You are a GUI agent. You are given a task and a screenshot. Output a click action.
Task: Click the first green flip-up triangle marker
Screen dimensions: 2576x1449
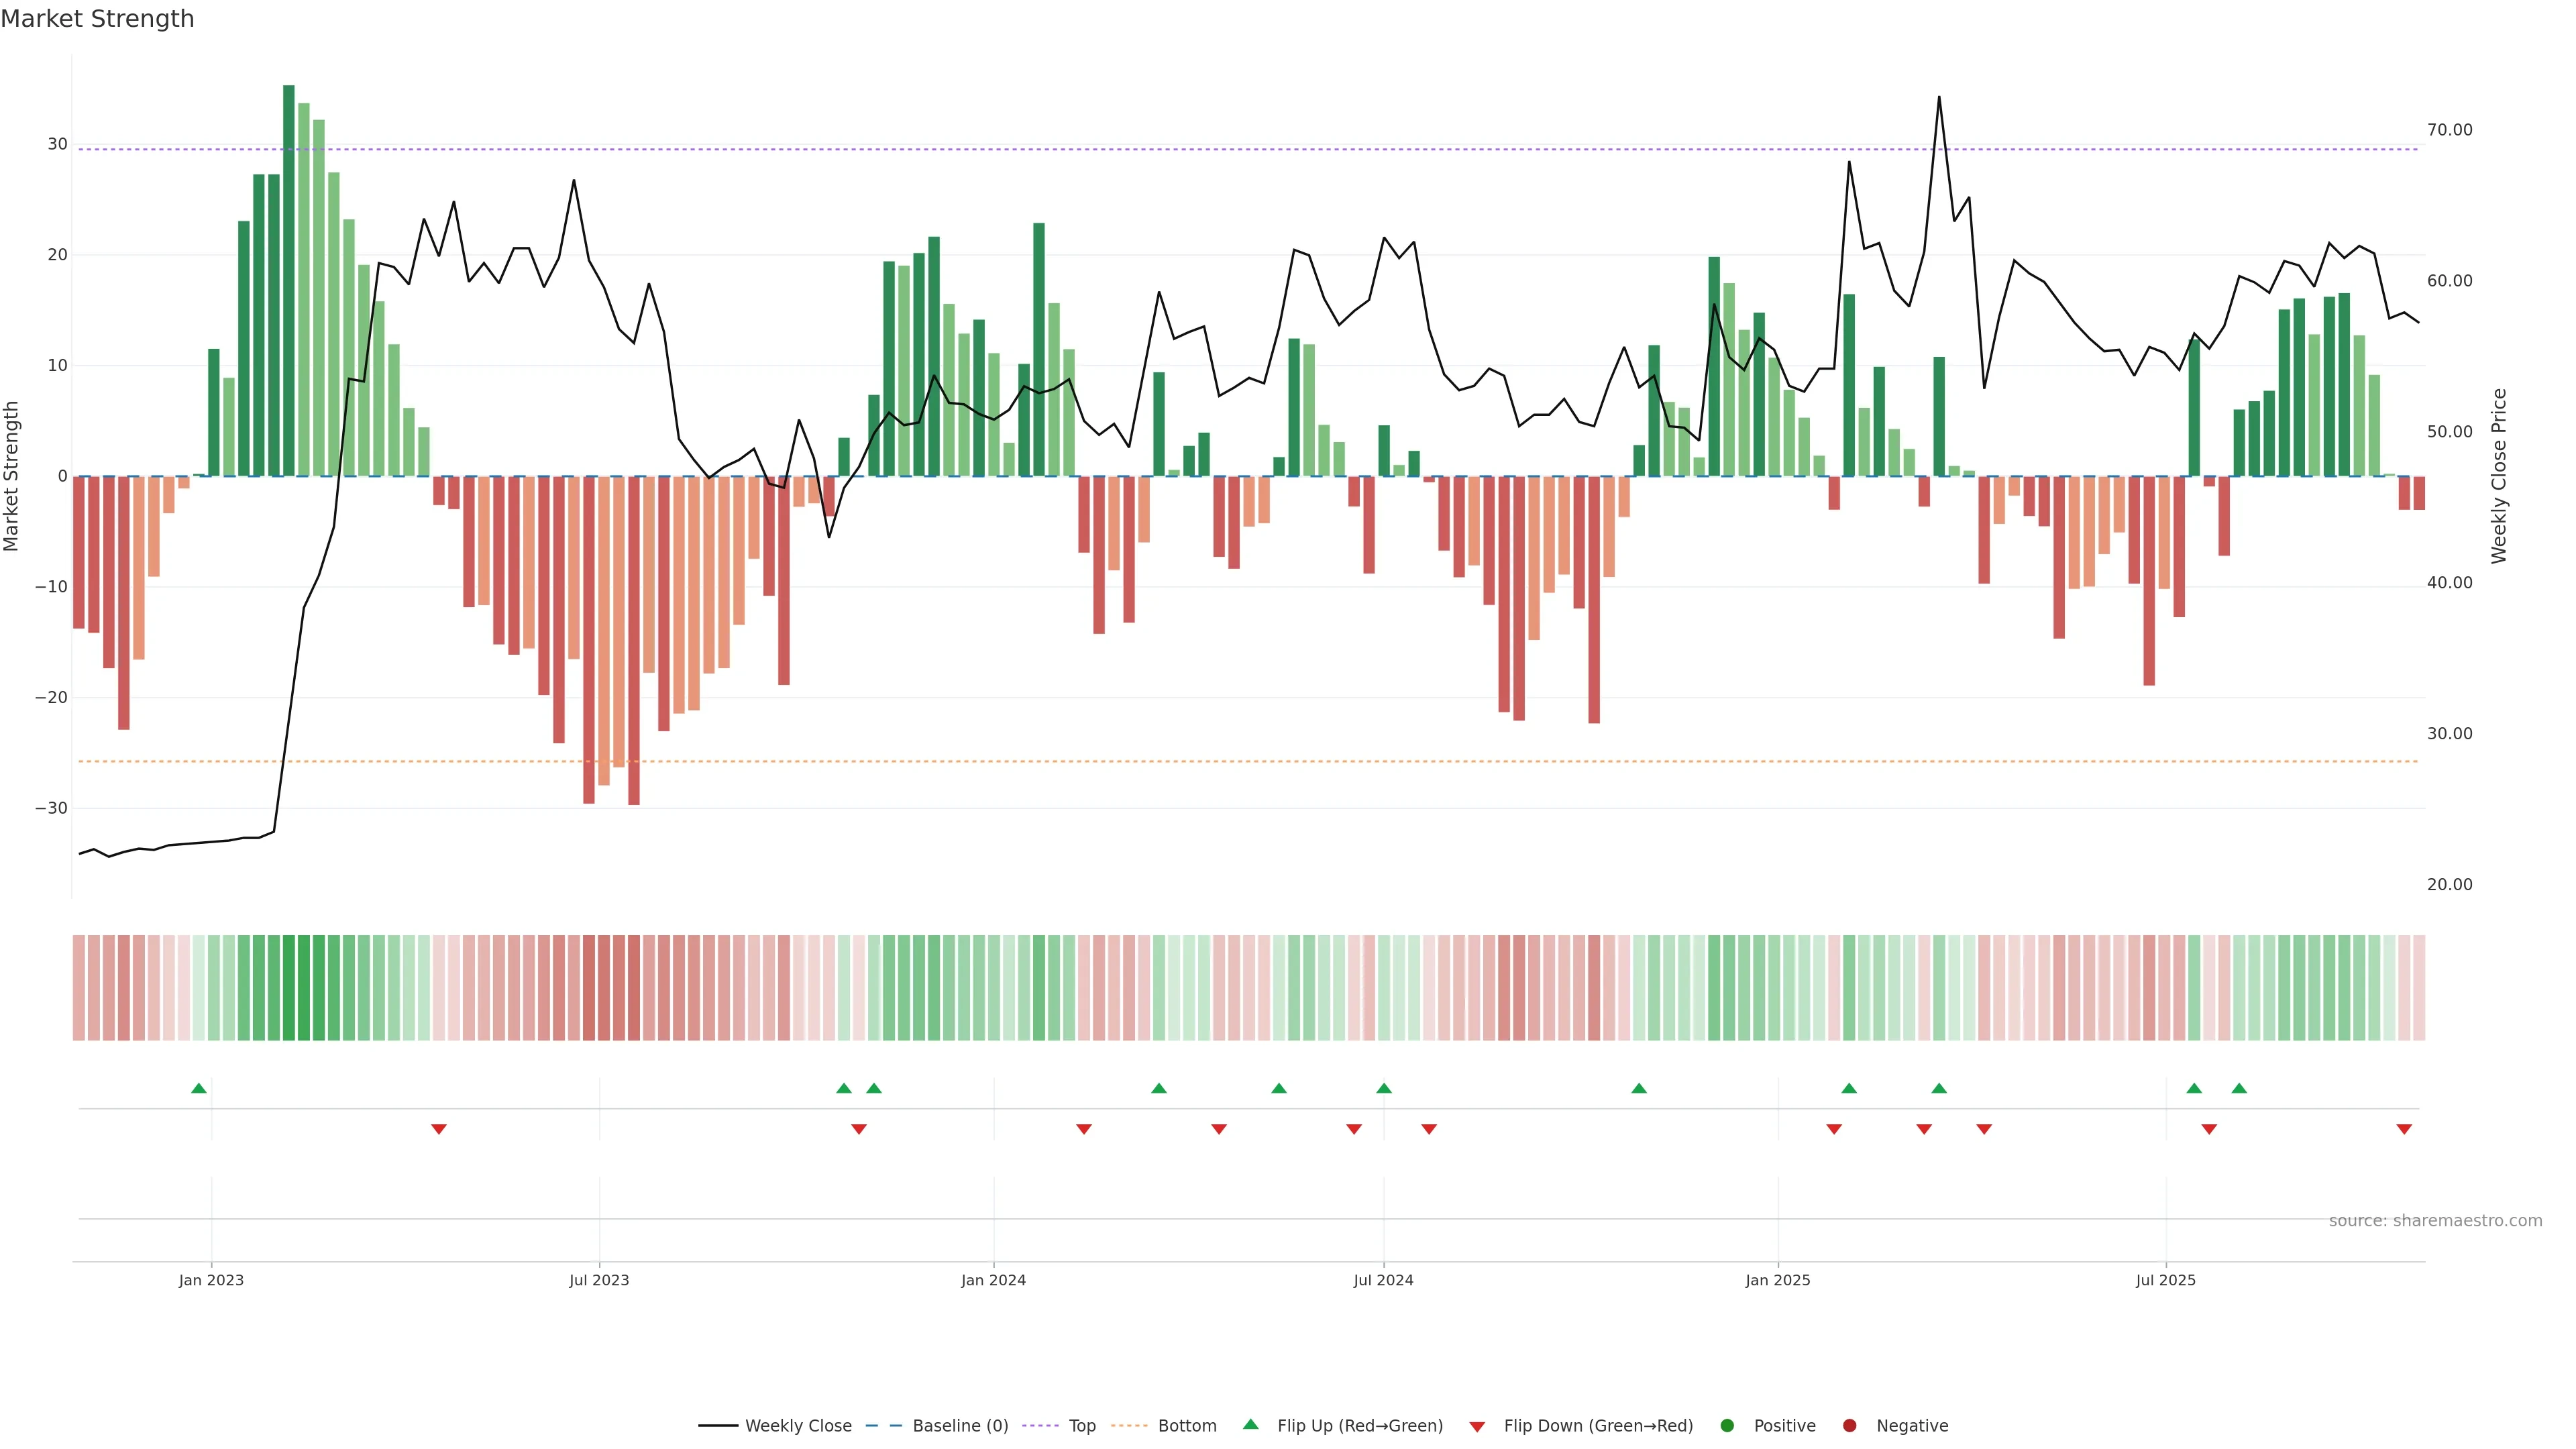point(199,1088)
